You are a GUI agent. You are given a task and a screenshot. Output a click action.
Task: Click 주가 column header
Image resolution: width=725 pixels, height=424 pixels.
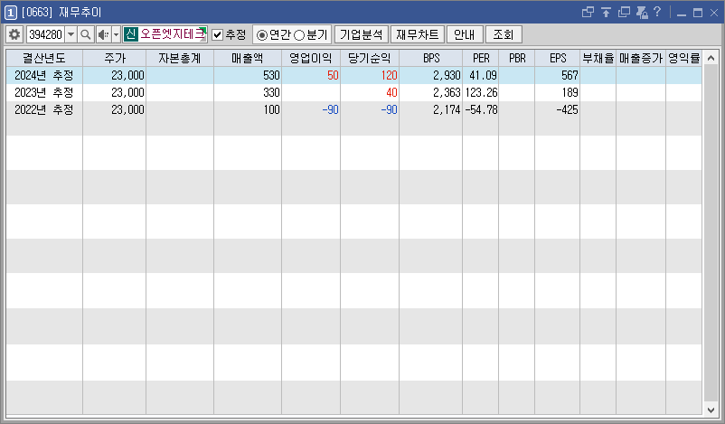[115, 58]
